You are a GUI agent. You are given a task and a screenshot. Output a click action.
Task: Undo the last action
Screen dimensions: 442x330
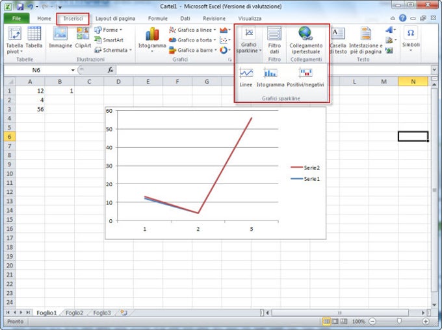(30, 6)
